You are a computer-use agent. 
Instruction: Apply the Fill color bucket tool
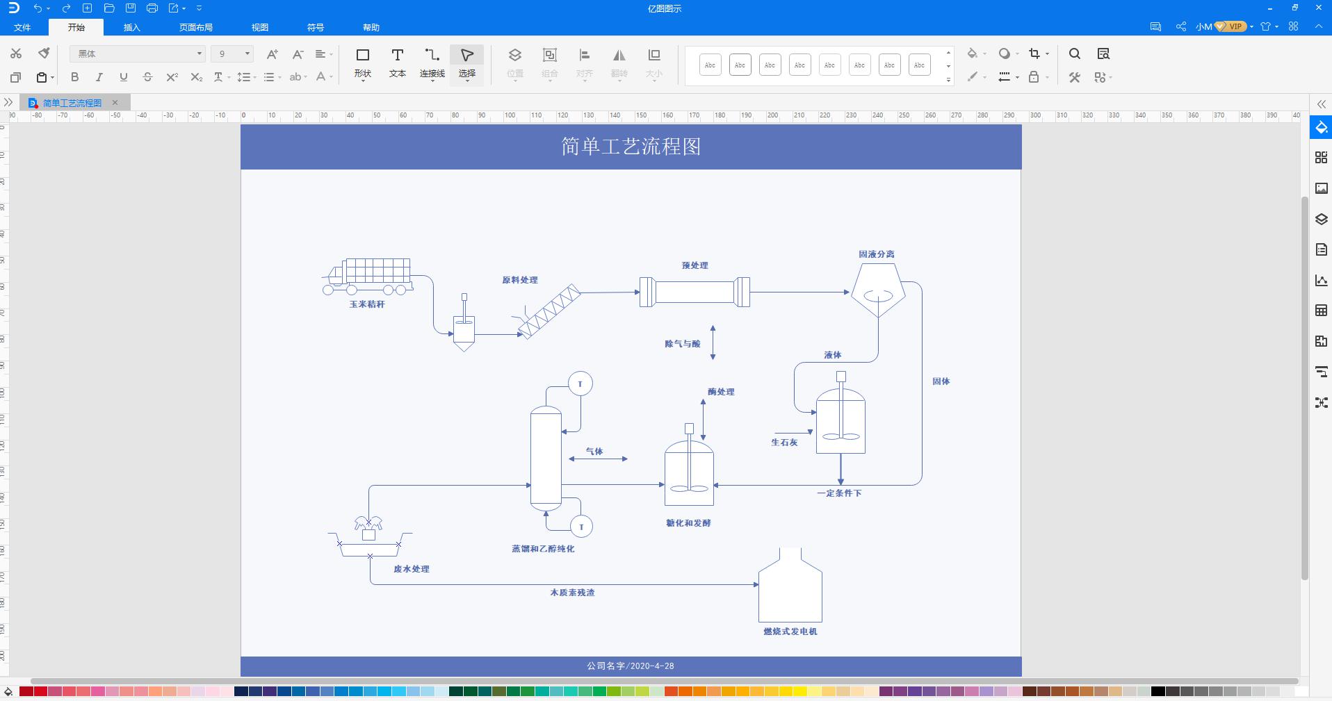[x=973, y=53]
